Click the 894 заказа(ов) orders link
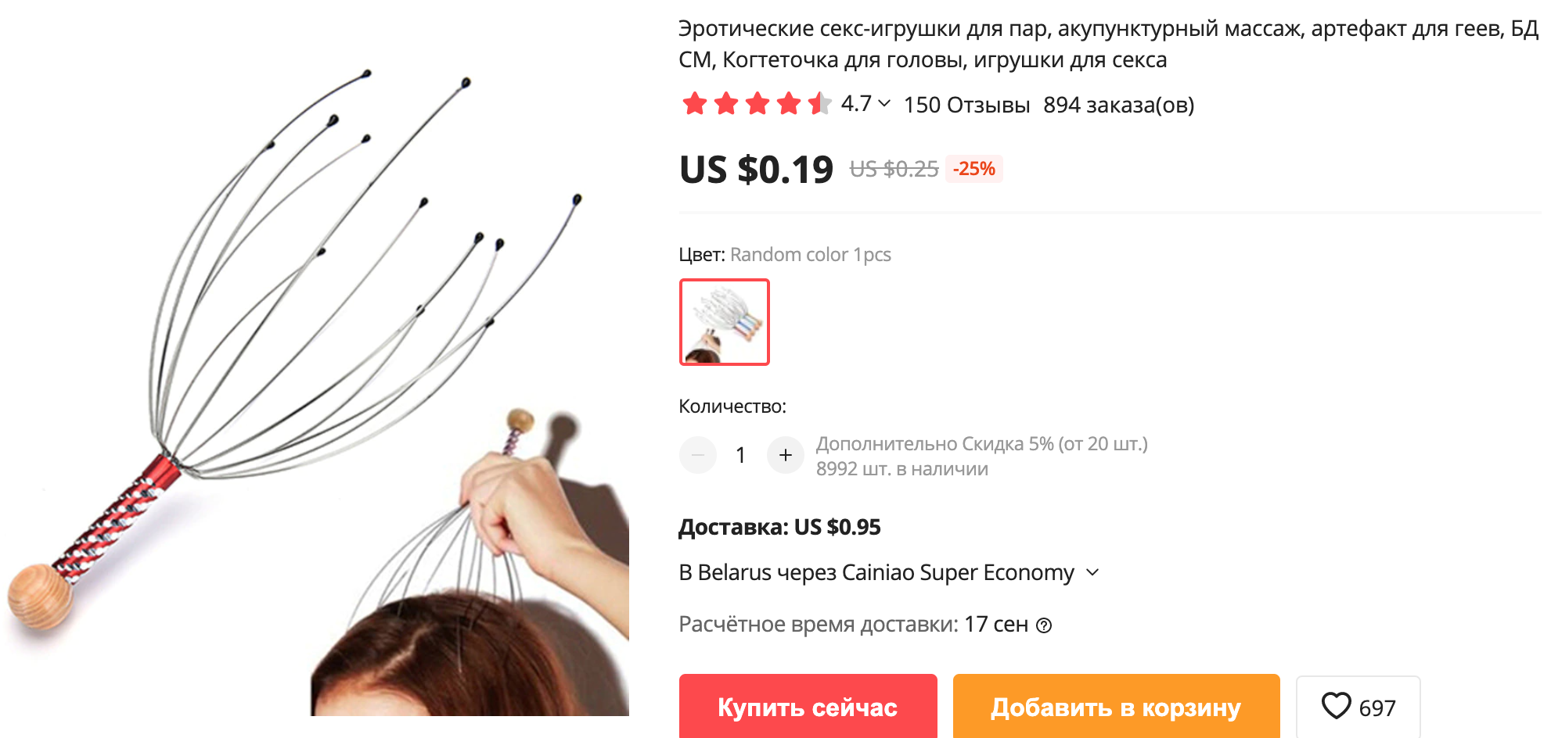This screenshot has height=738, width=1551. tap(1118, 105)
